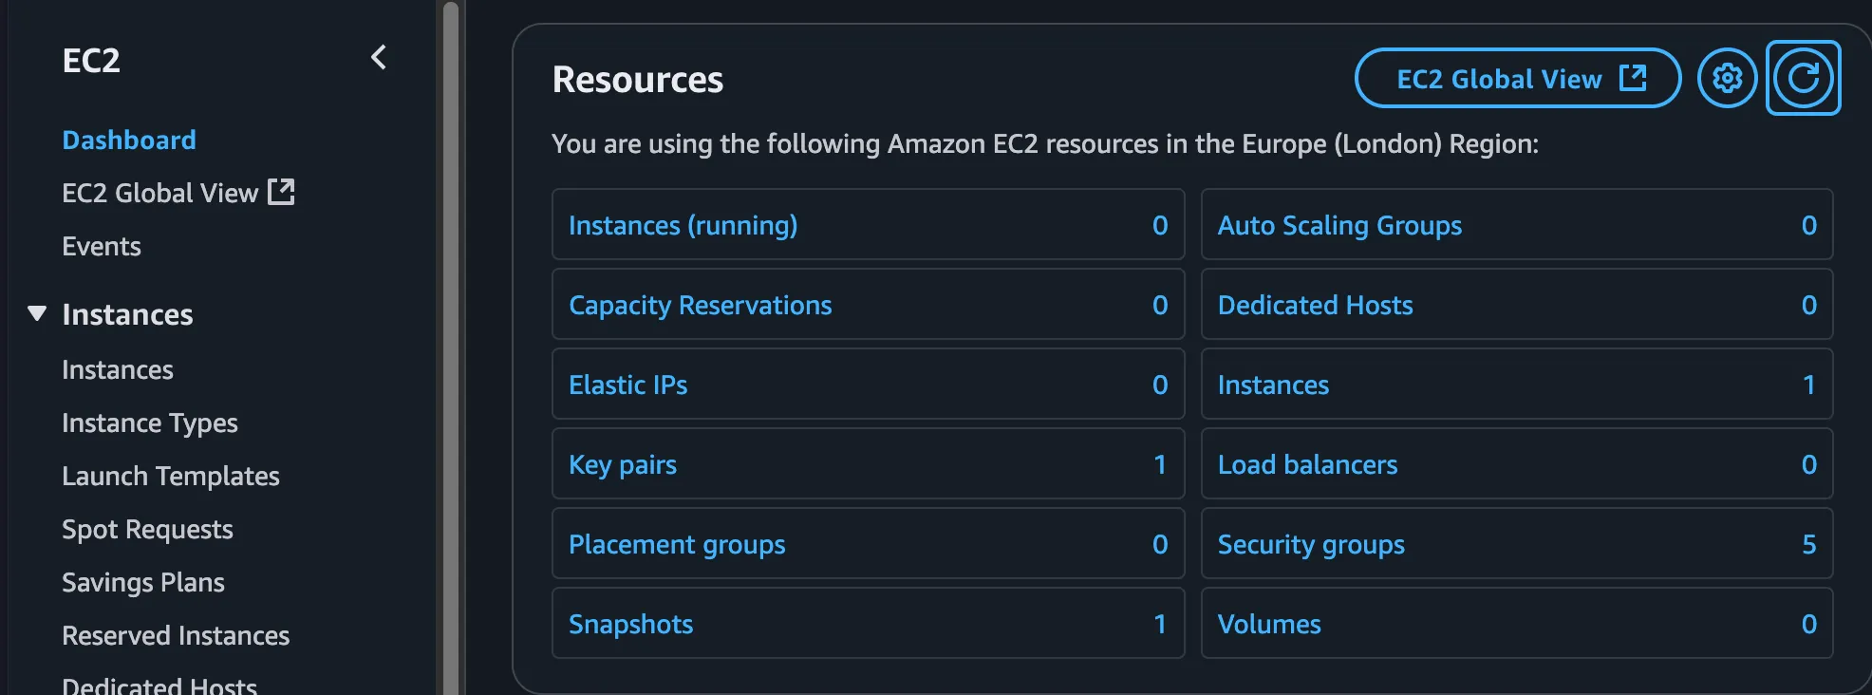Navigate to Spot Requests
This screenshot has width=1872, height=695.
coord(147,530)
